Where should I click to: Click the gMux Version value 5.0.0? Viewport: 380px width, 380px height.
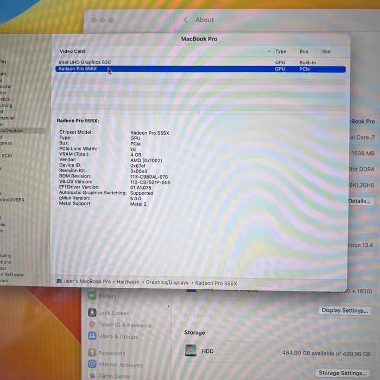point(136,199)
